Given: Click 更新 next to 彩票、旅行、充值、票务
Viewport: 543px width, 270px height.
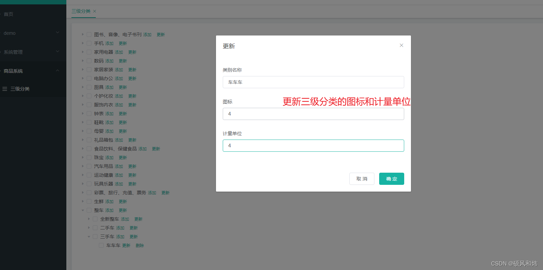Looking at the screenshot, I should coord(166,193).
